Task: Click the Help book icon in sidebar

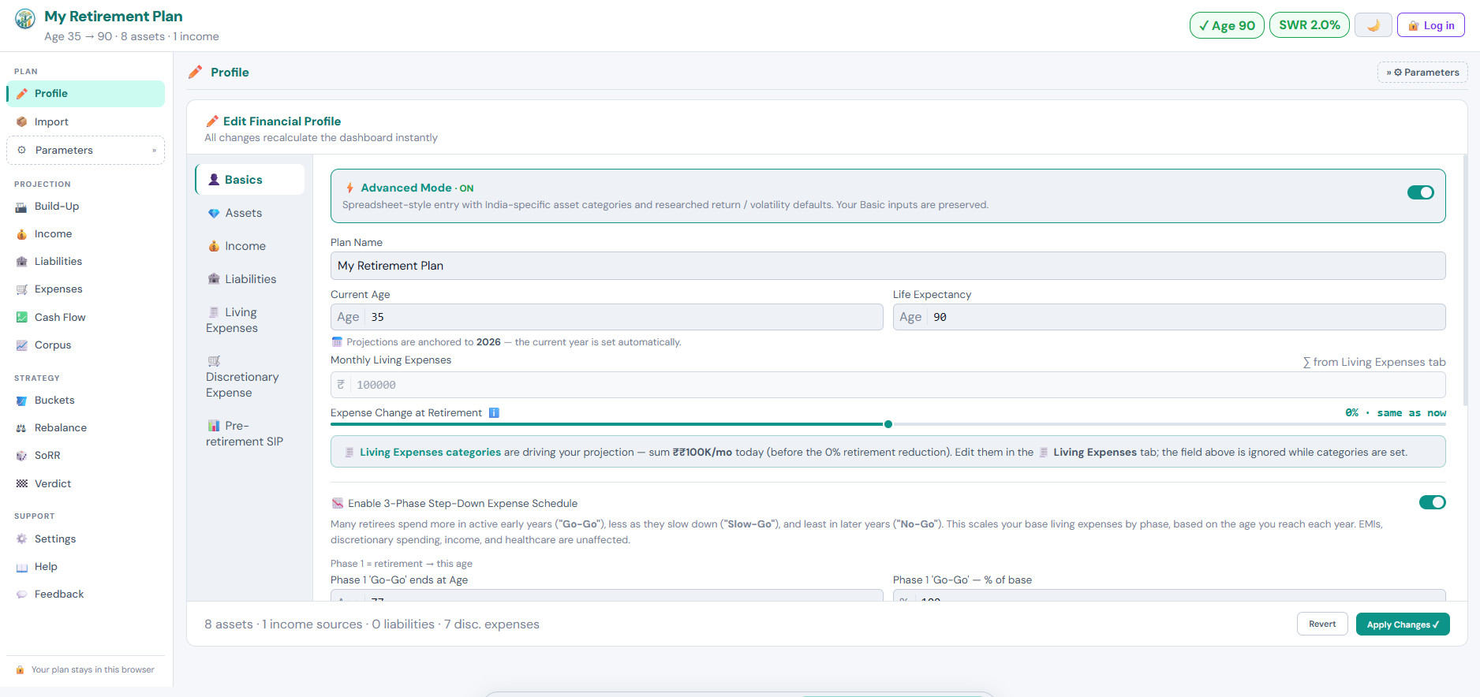Action: click(22, 567)
